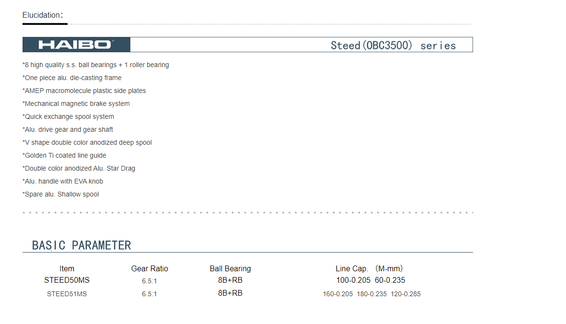The height and width of the screenshot is (324, 566).
Task: Click the HAIBO brand logo
Action: coord(76,45)
